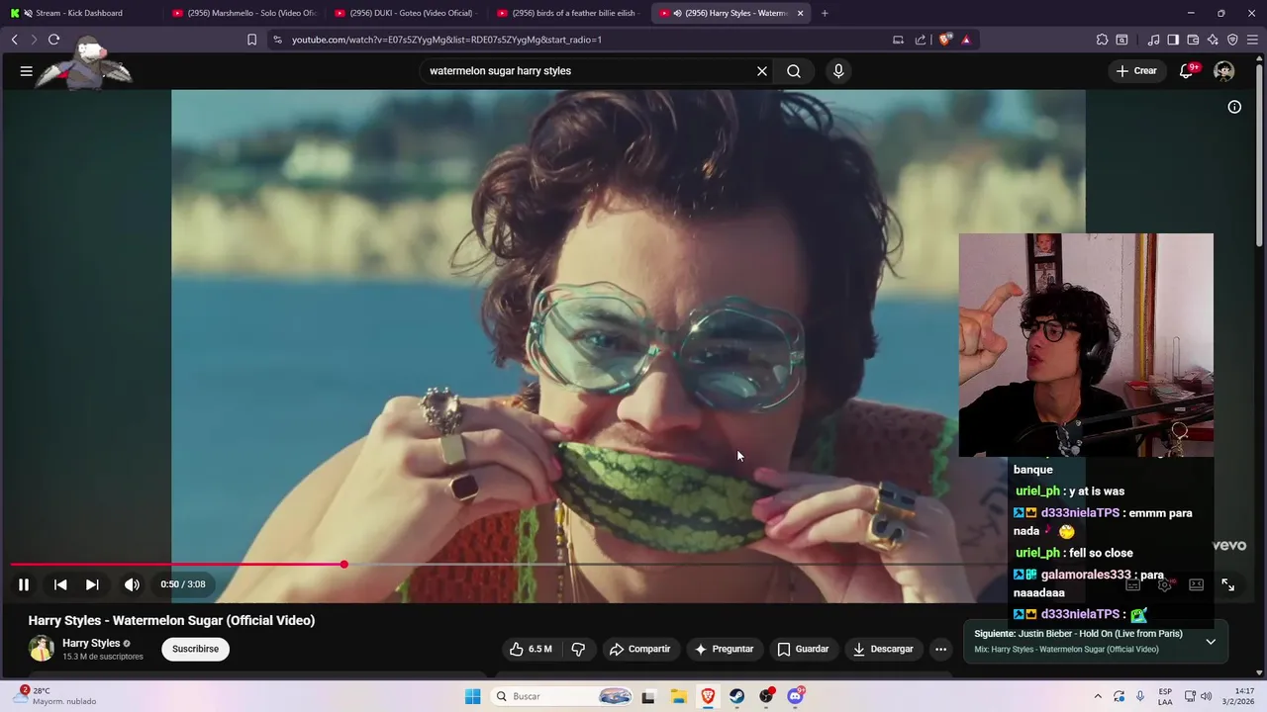Open YouTube hamburger guide menu
The width and height of the screenshot is (1267, 712).
(x=27, y=71)
